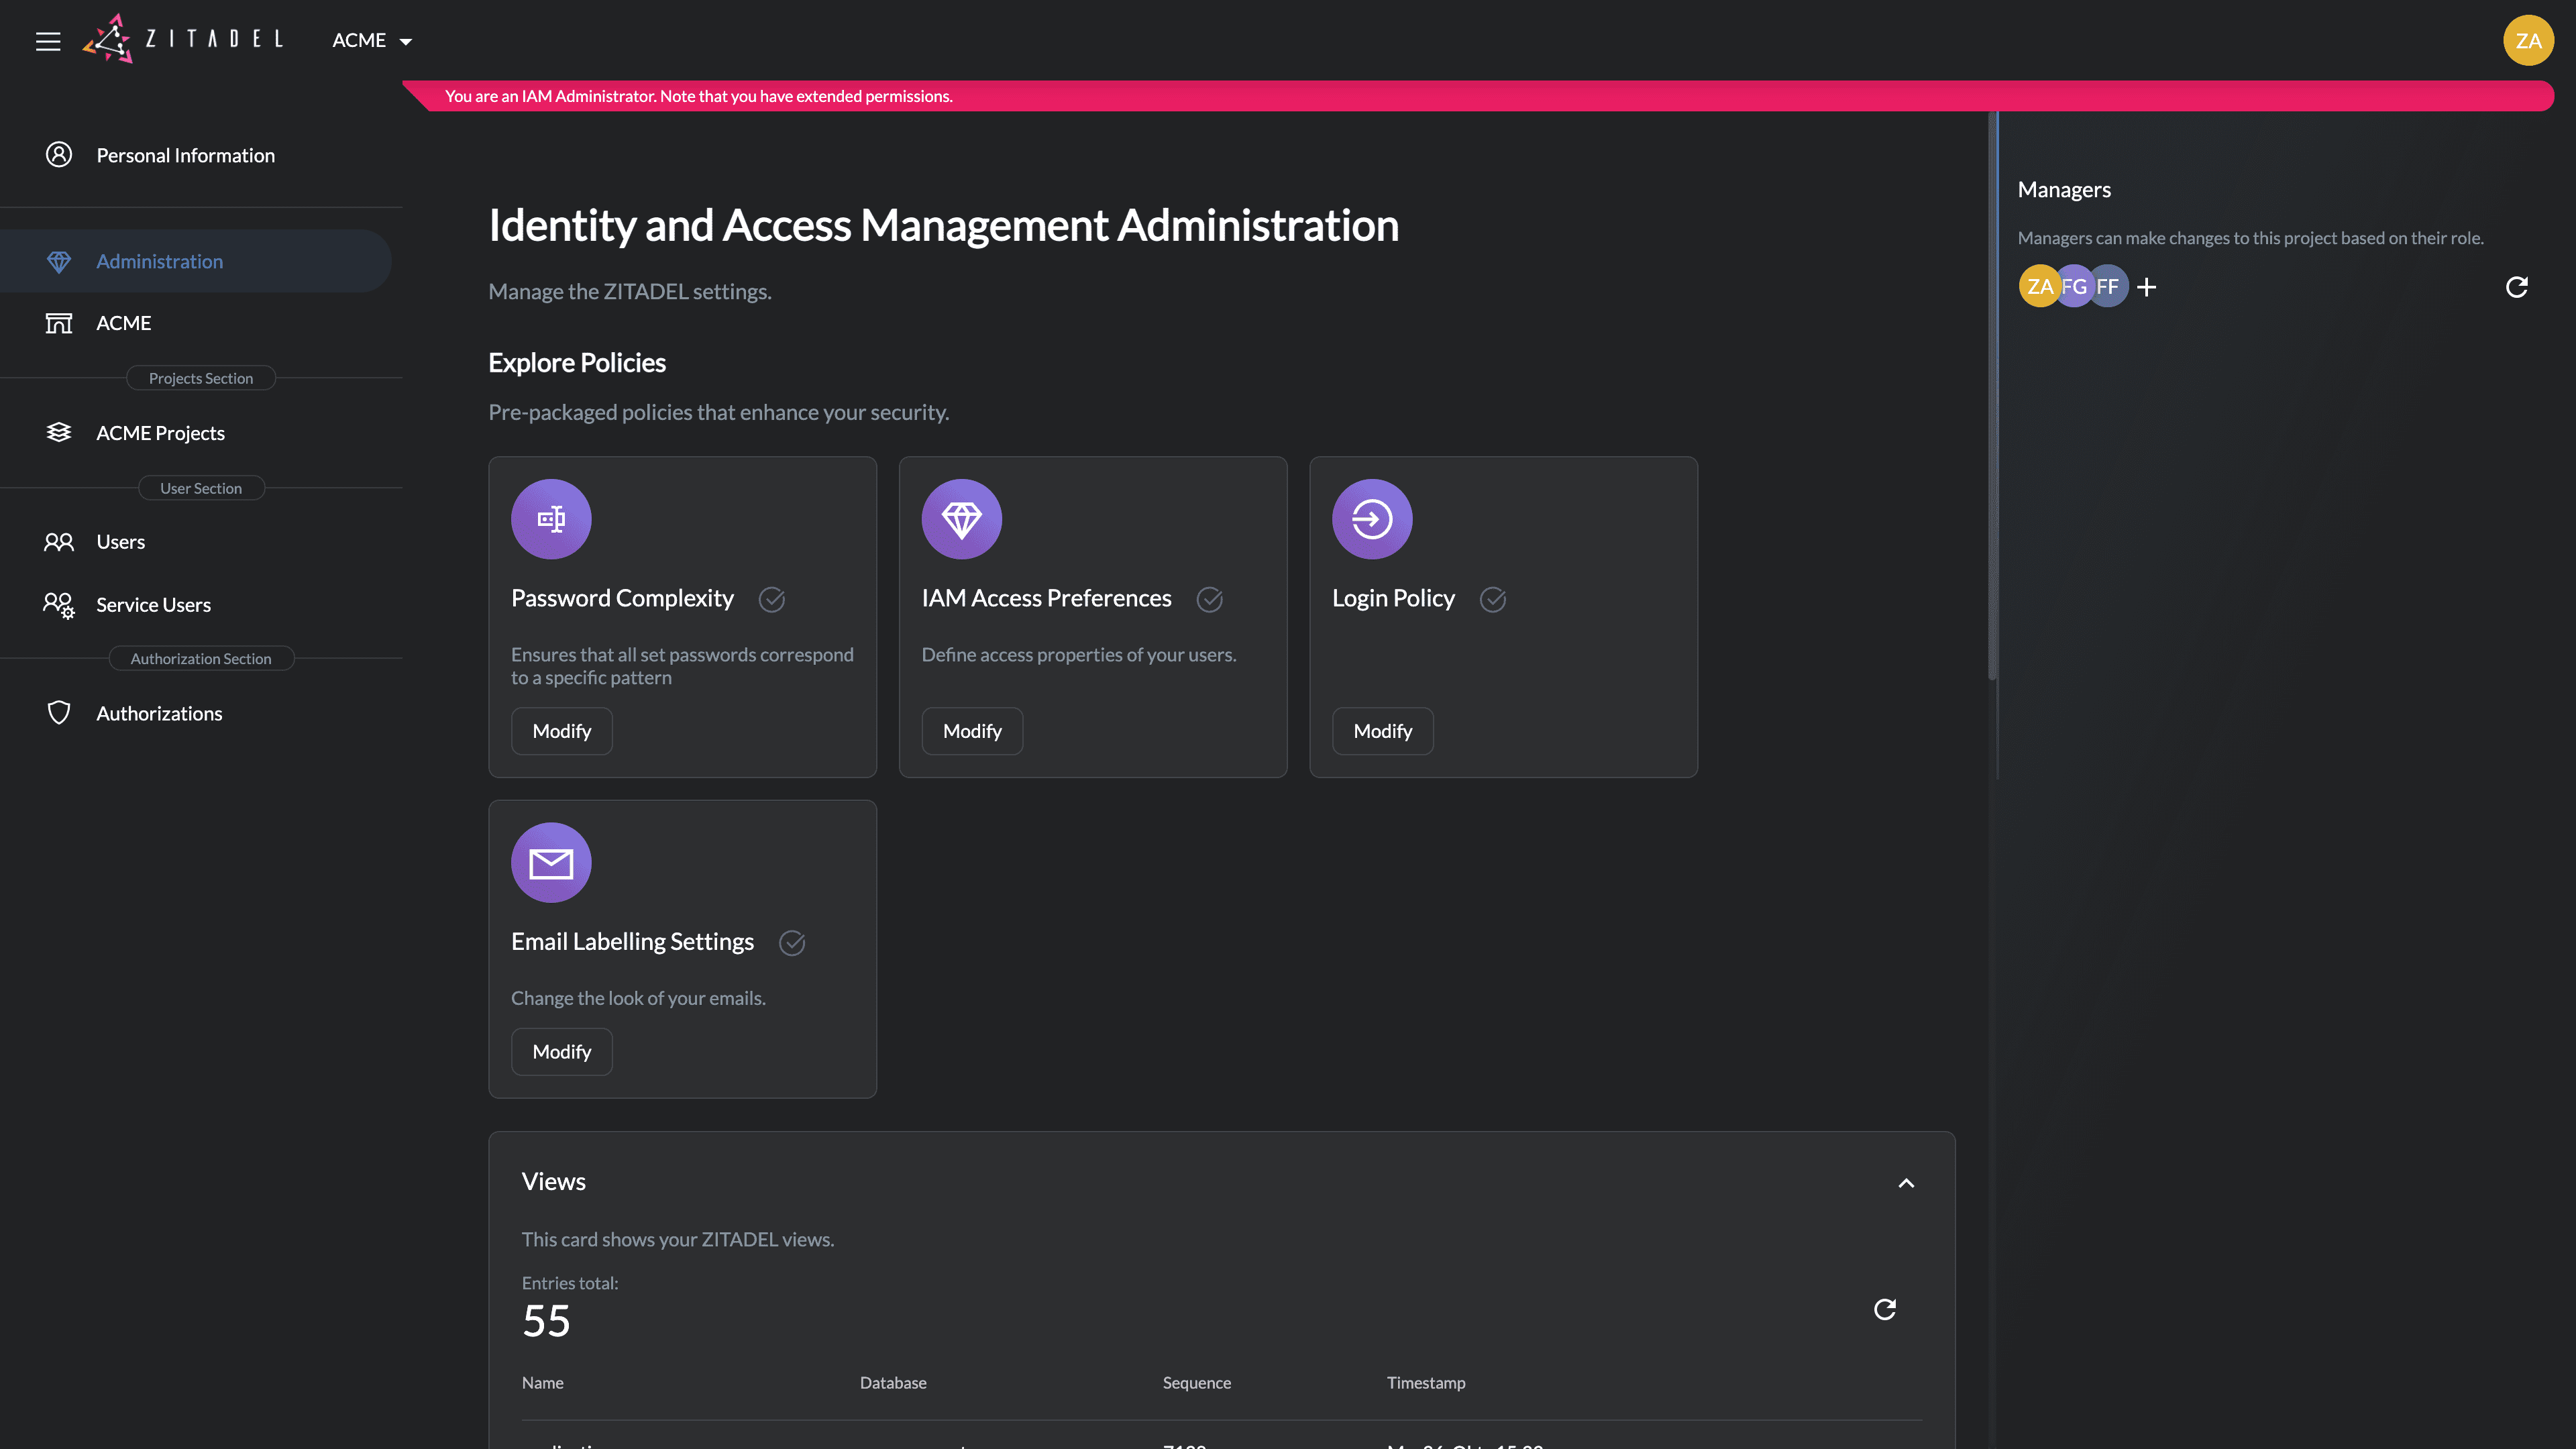Image resolution: width=2576 pixels, height=1449 pixels.
Task: Toggle the IAM Access Preferences check mark
Action: point(1209,599)
